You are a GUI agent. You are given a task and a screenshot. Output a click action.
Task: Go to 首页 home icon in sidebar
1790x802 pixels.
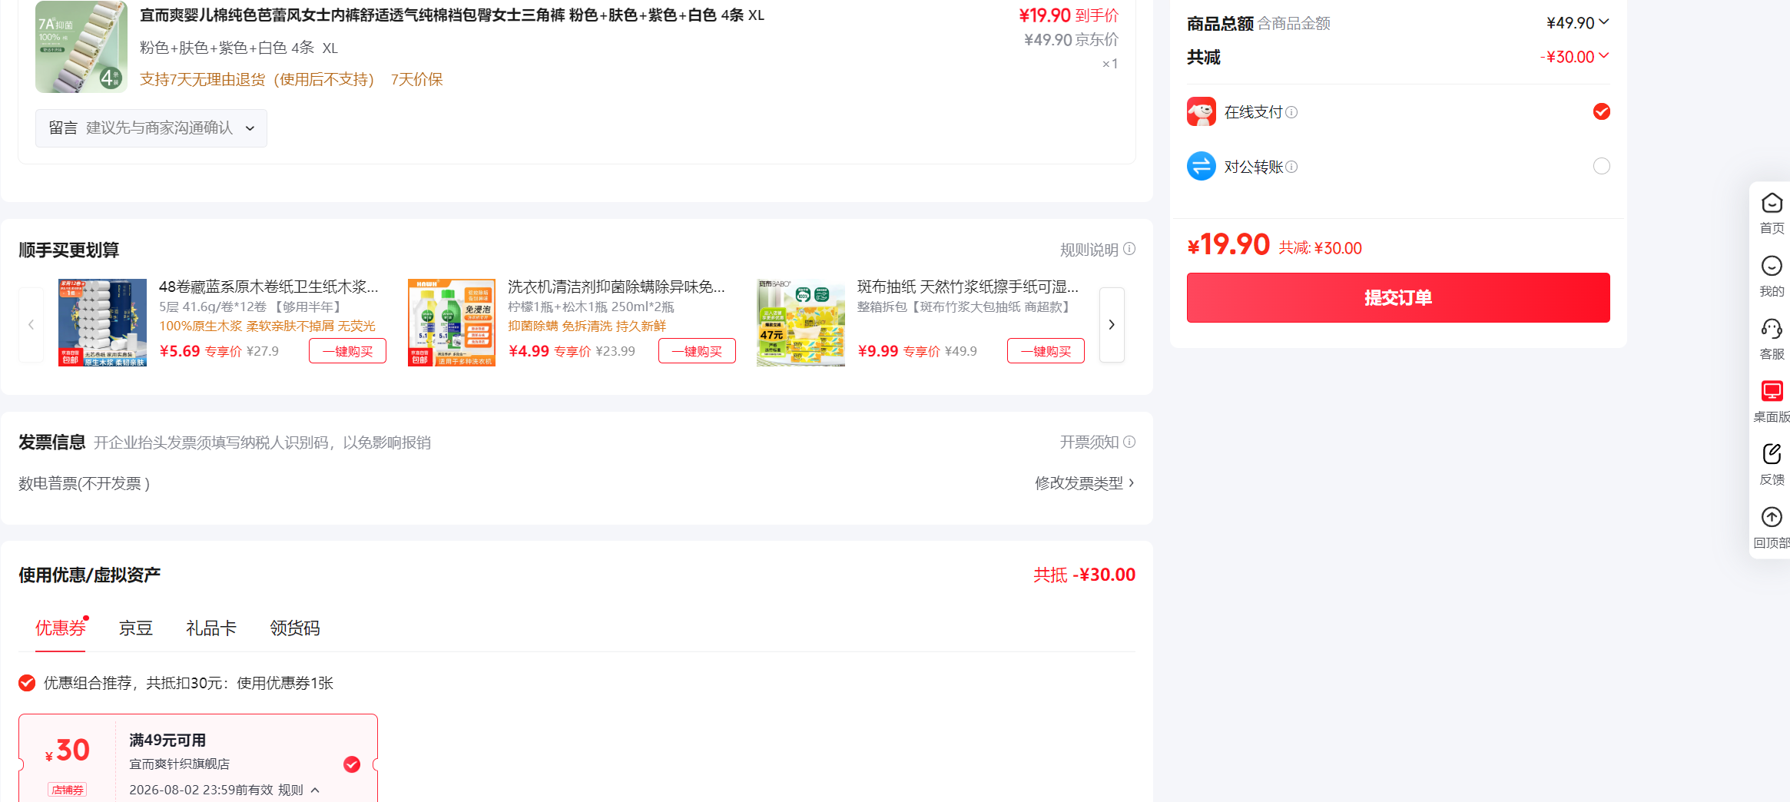(x=1772, y=204)
